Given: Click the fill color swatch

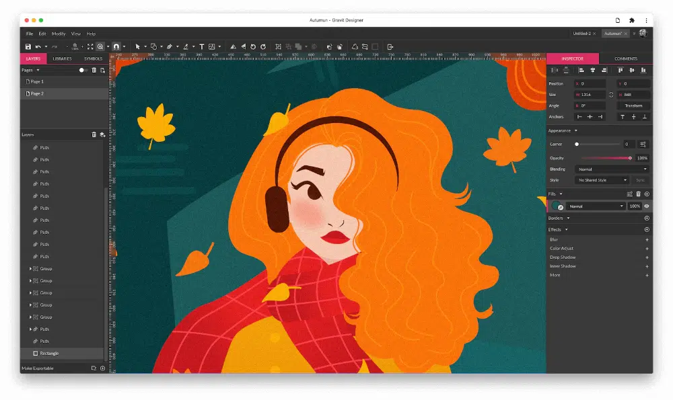Looking at the screenshot, I should click(x=557, y=206).
